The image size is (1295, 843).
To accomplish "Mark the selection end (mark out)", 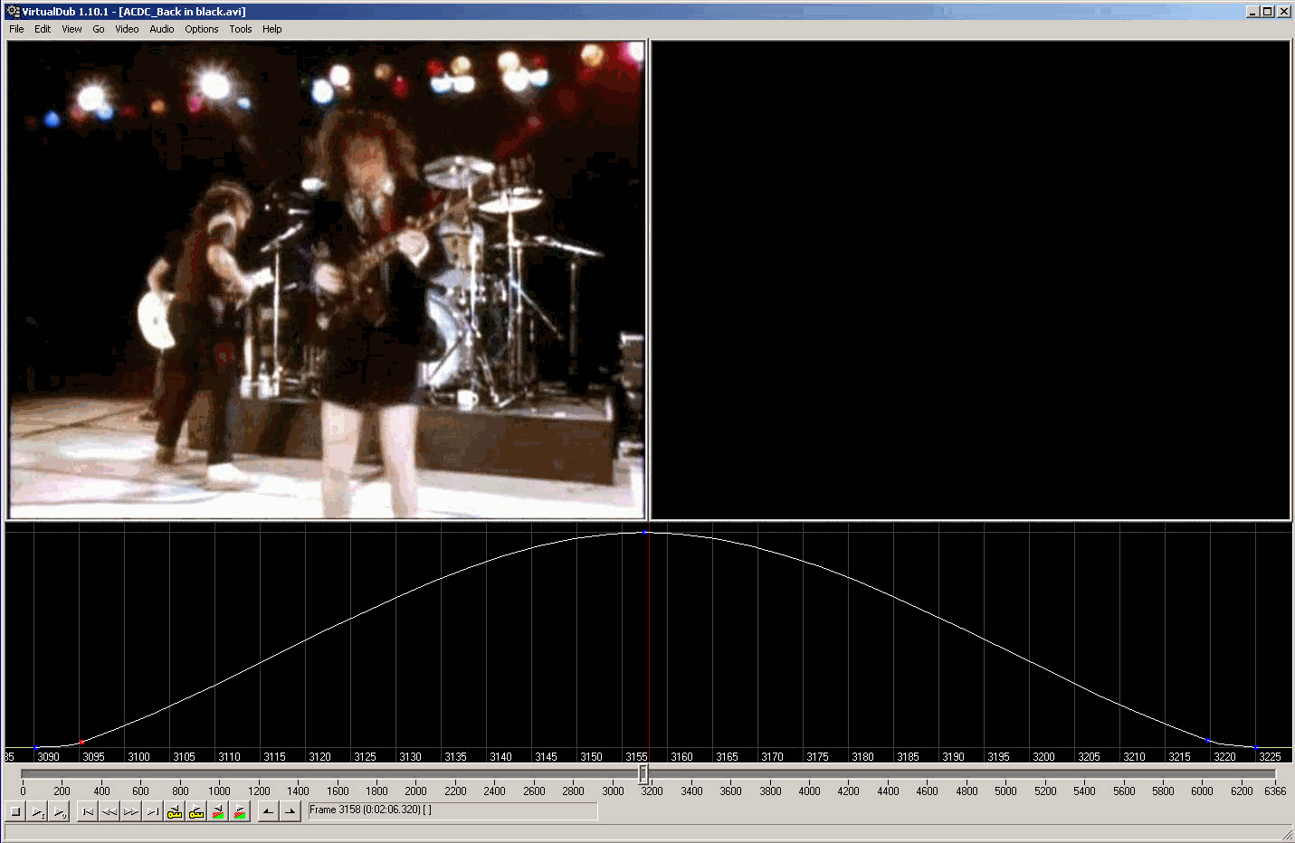I will tap(290, 811).
